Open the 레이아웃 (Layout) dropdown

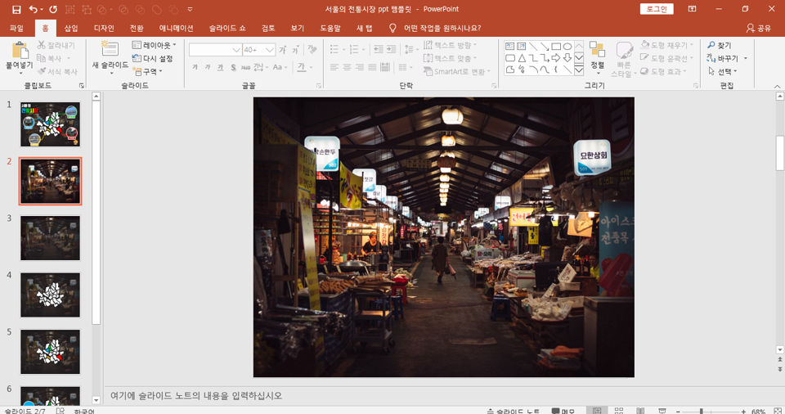(154, 45)
